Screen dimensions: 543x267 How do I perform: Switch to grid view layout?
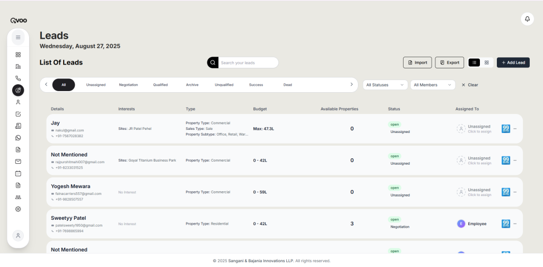click(x=486, y=63)
